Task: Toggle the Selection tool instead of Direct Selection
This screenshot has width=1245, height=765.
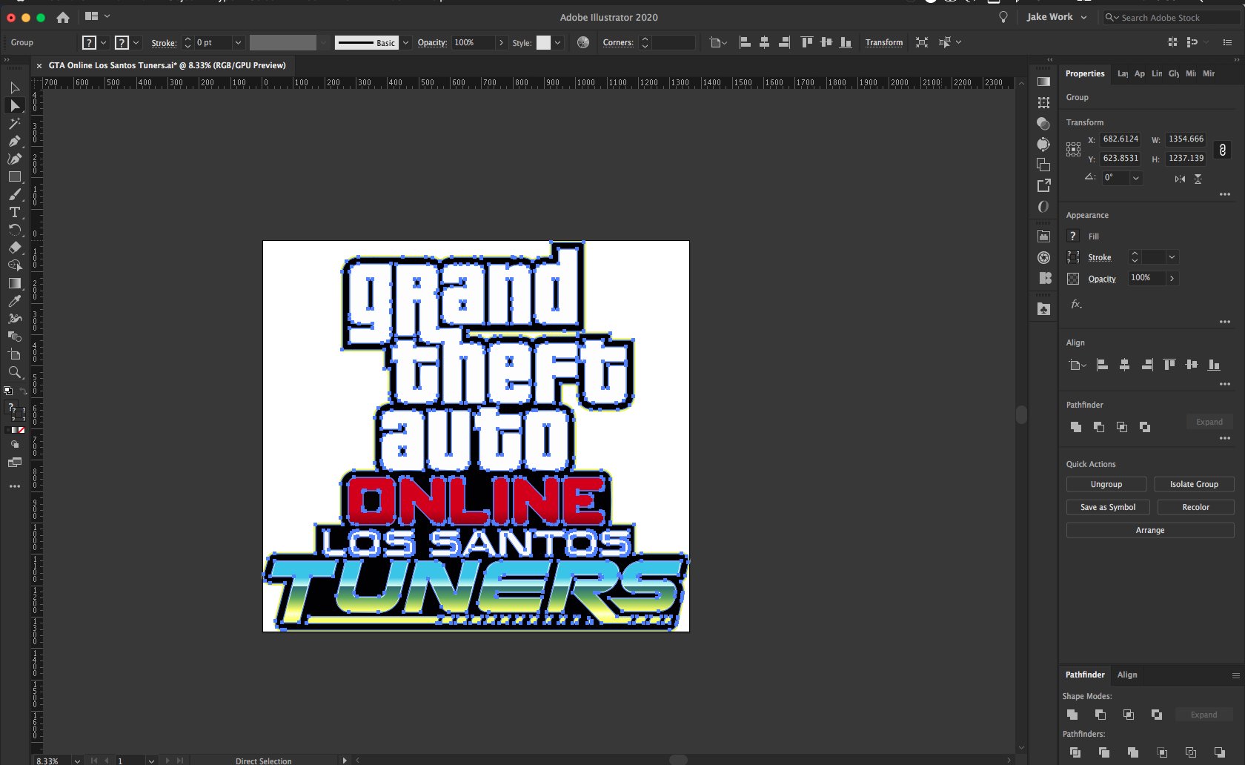Action: [14, 87]
